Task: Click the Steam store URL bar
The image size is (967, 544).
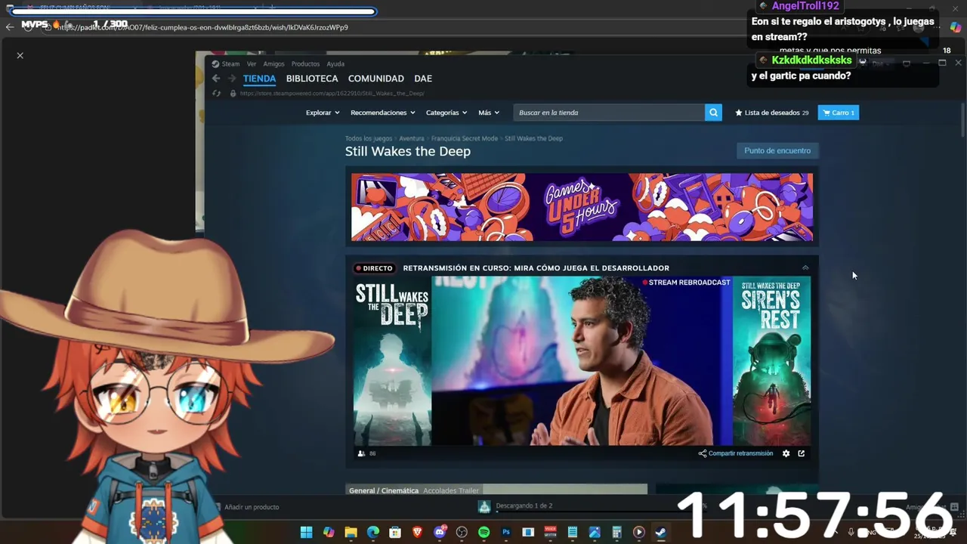Action: pyautogui.click(x=332, y=94)
